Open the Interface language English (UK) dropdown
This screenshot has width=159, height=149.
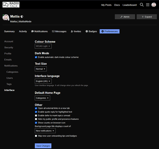click(43, 81)
